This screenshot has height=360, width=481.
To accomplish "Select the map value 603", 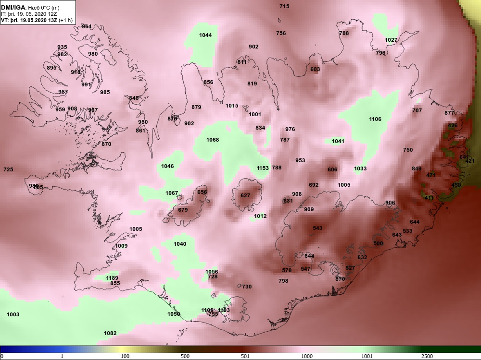I will [315, 69].
